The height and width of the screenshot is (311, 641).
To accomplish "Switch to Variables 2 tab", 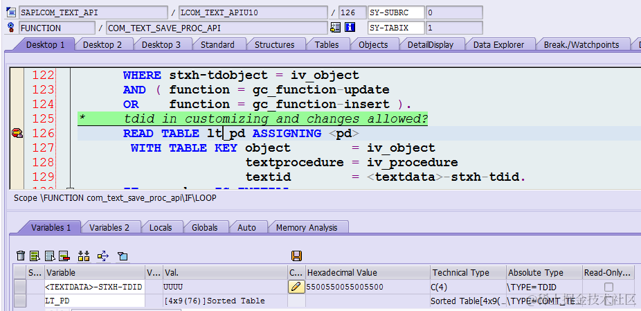I will click(109, 227).
